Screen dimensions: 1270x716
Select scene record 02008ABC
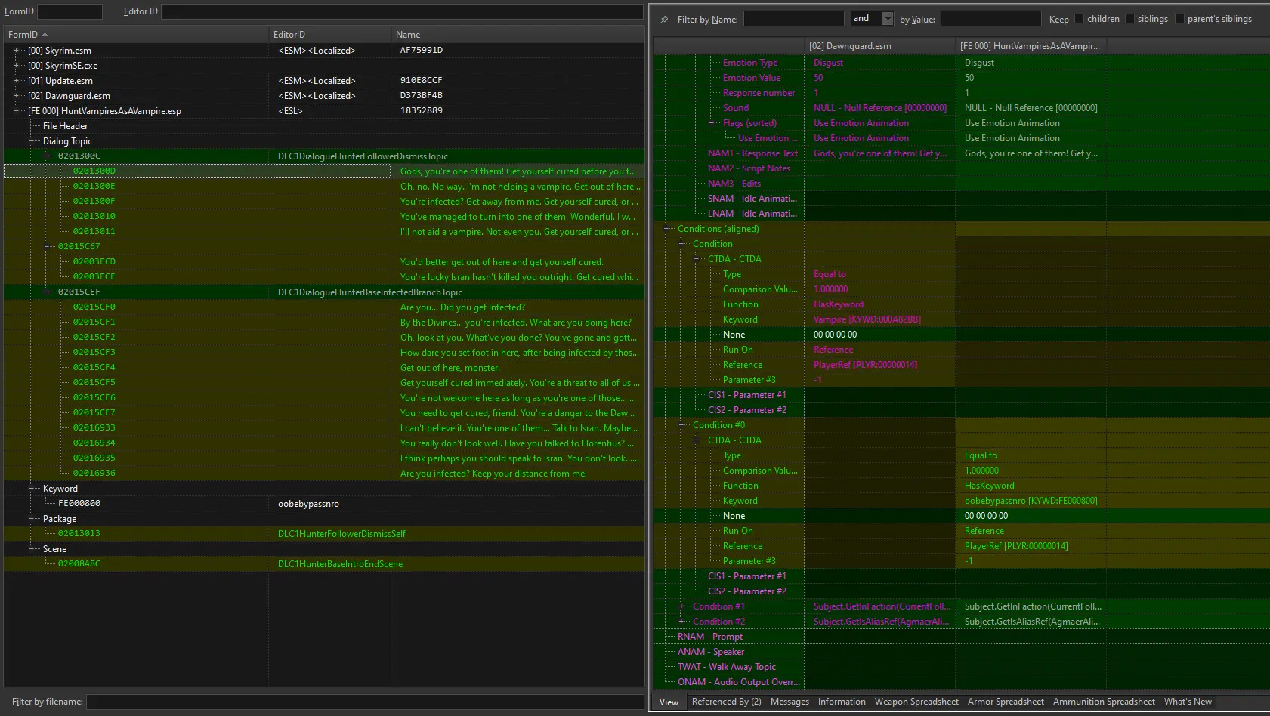(x=324, y=564)
